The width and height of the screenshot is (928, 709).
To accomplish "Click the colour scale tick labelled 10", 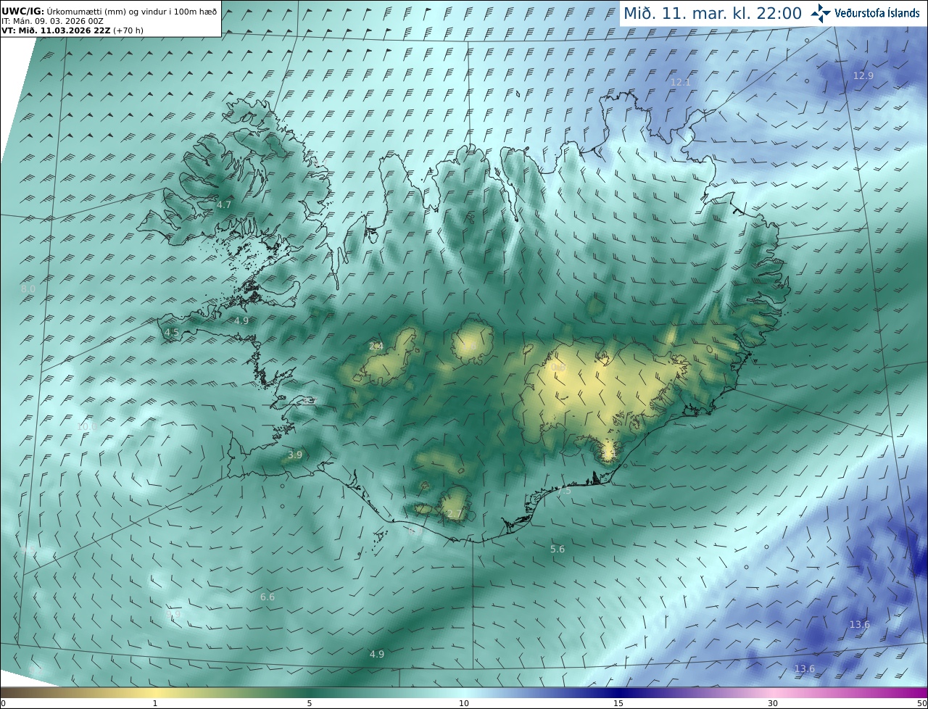I will pos(464,703).
